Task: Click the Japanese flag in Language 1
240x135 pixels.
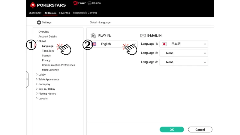Action: click(x=164, y=44)
